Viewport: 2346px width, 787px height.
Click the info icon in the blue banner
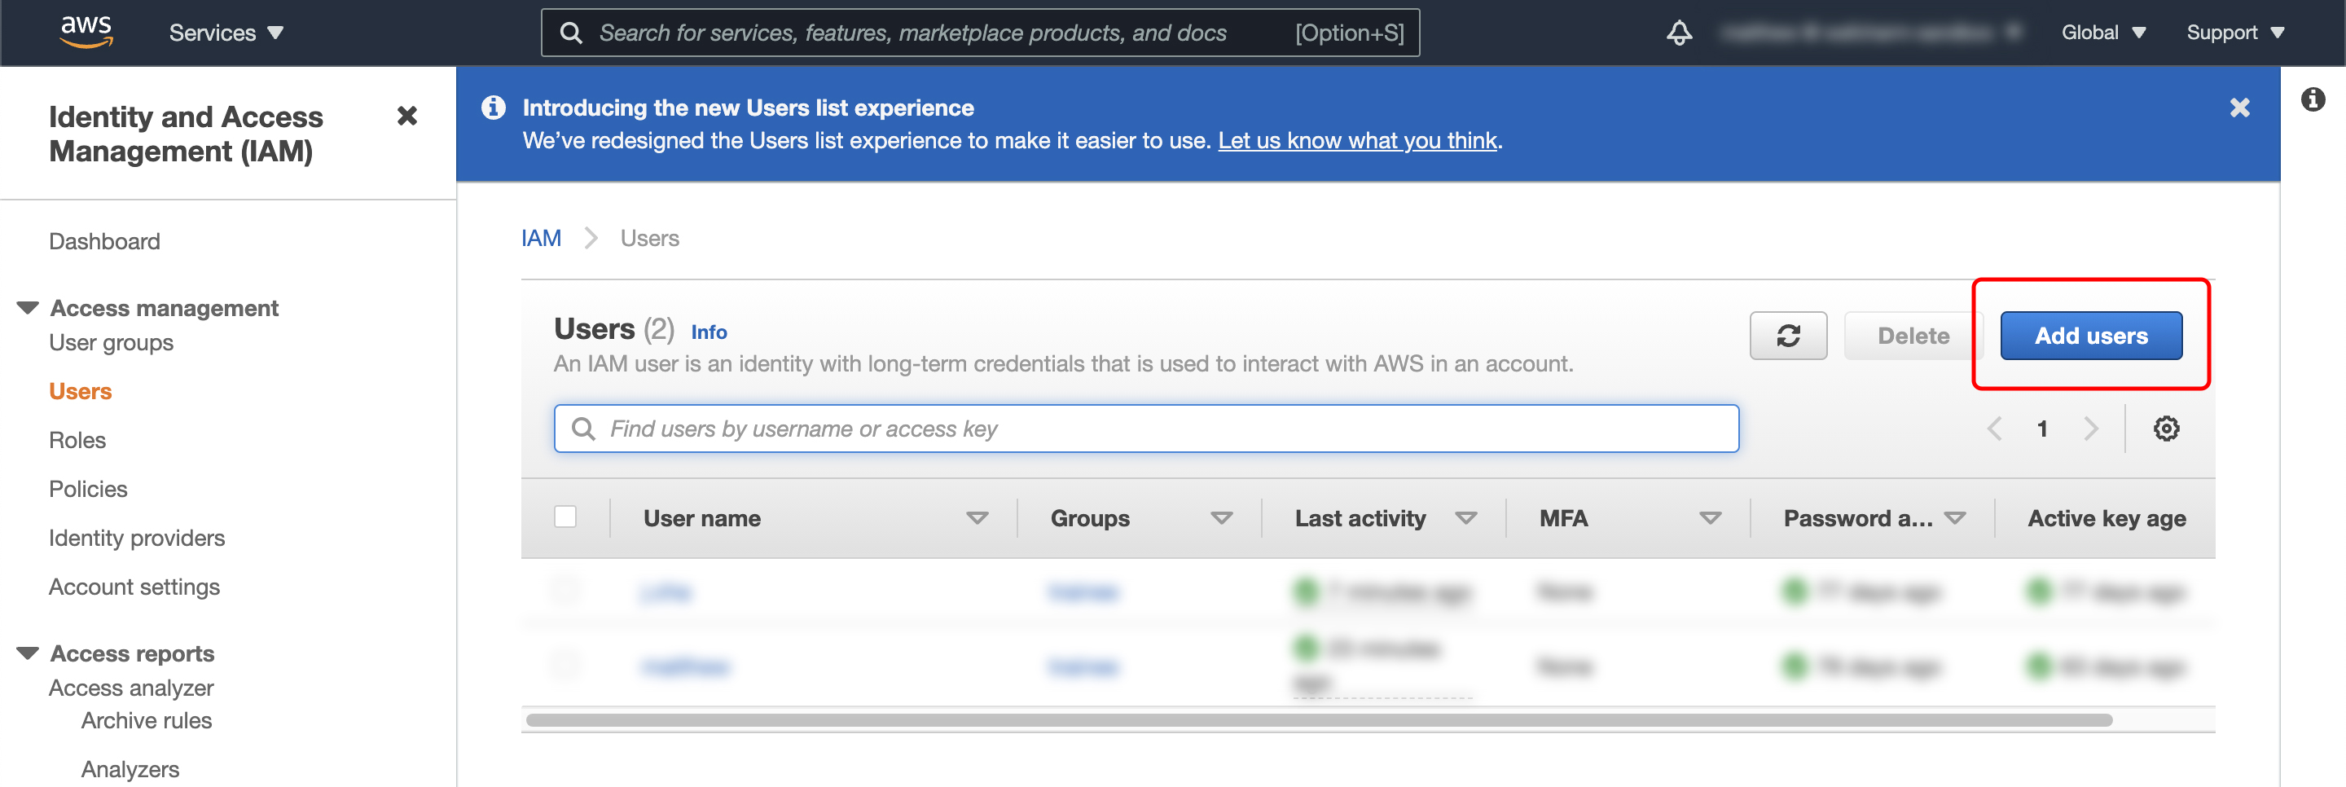point(494,108)
